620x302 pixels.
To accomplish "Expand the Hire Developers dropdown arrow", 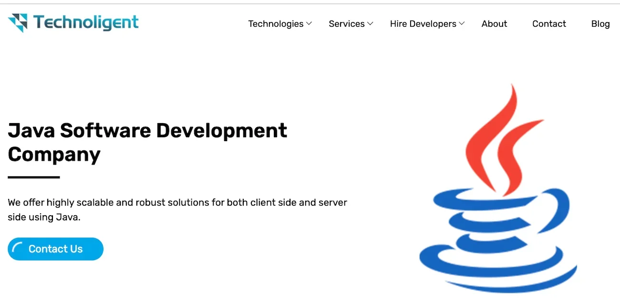I will pyautogui.click(x=462, y=23).
